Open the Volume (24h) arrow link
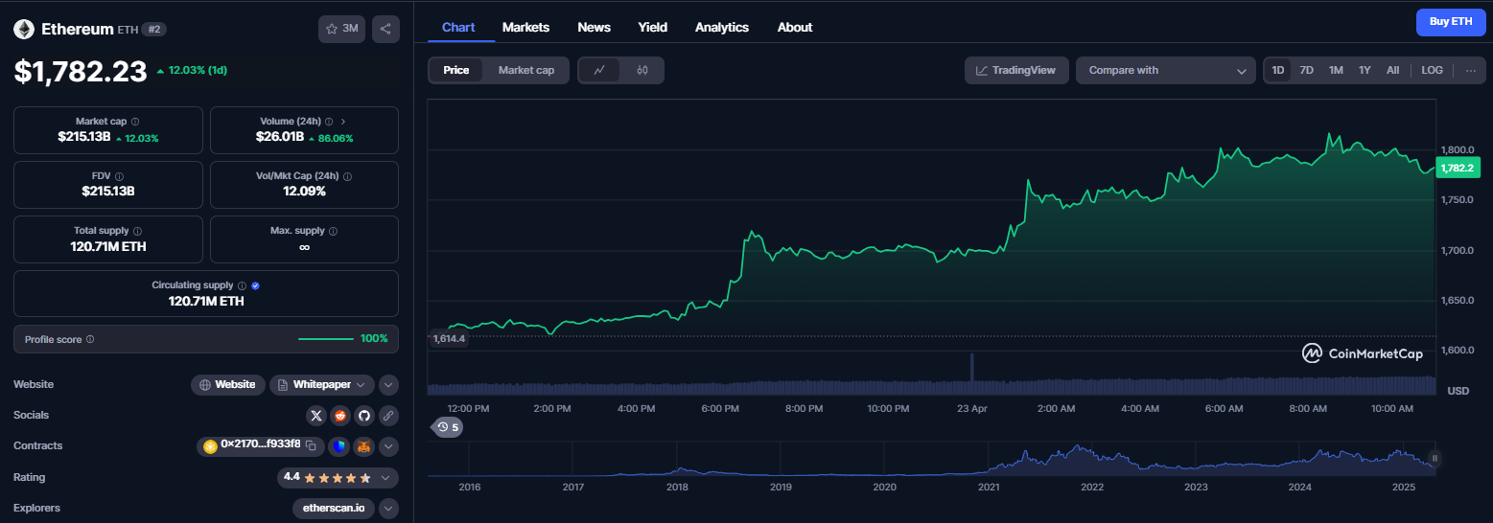 [x=343, y=122]
